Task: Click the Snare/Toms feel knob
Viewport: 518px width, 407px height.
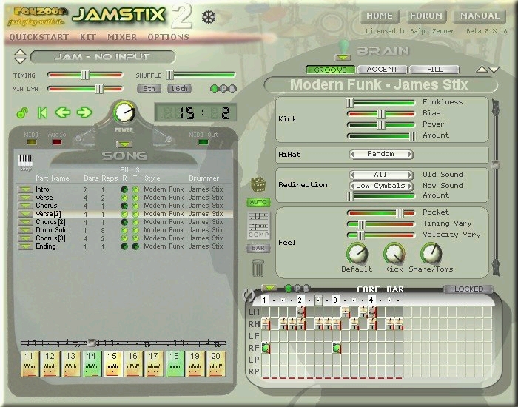Action: (431, 253)
